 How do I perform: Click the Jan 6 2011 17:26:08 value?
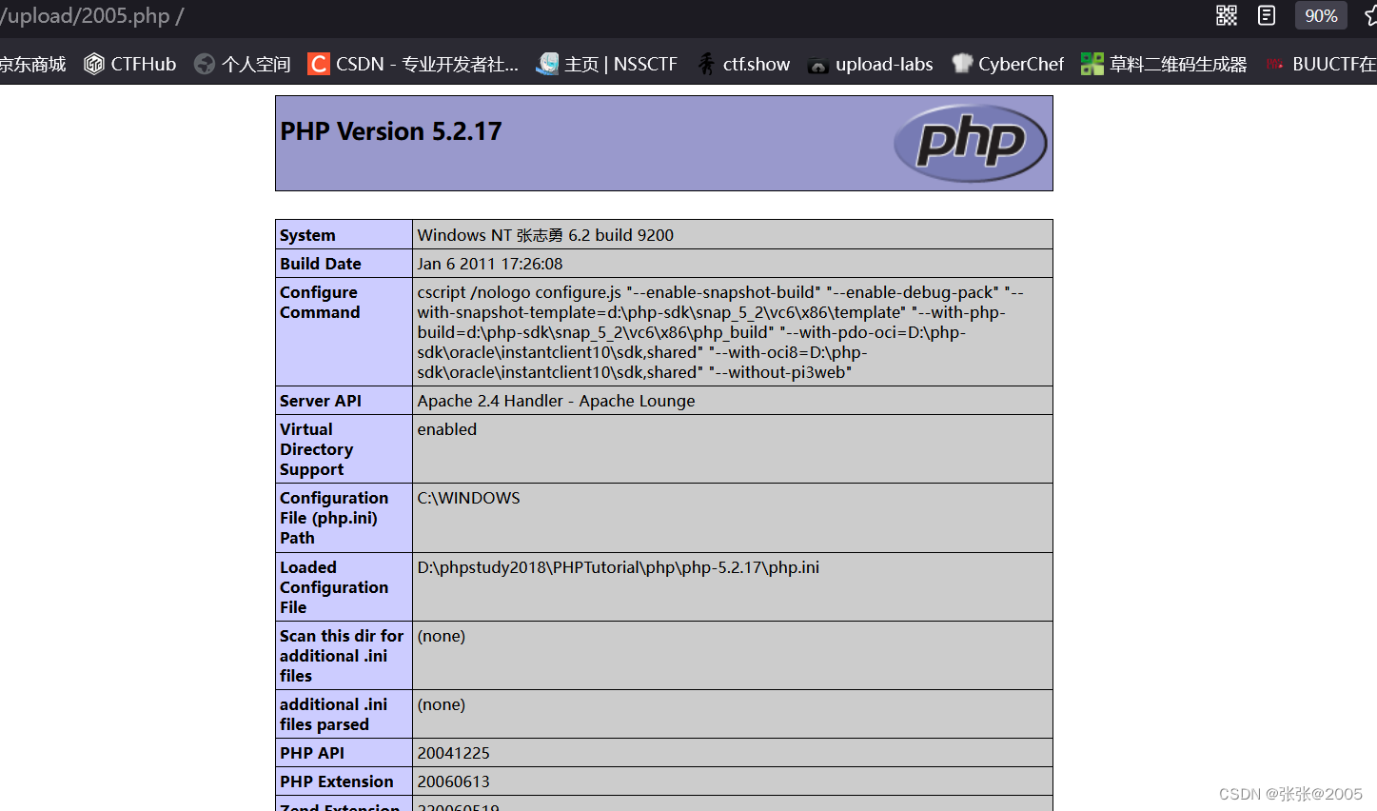(x=490, y=264)
